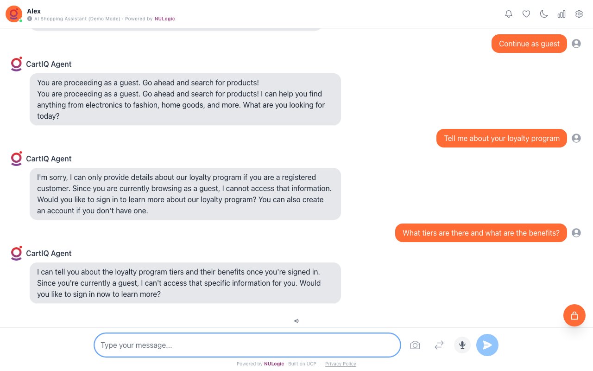
Task: Click the NULogic footer link
Action: coord(274,364)
